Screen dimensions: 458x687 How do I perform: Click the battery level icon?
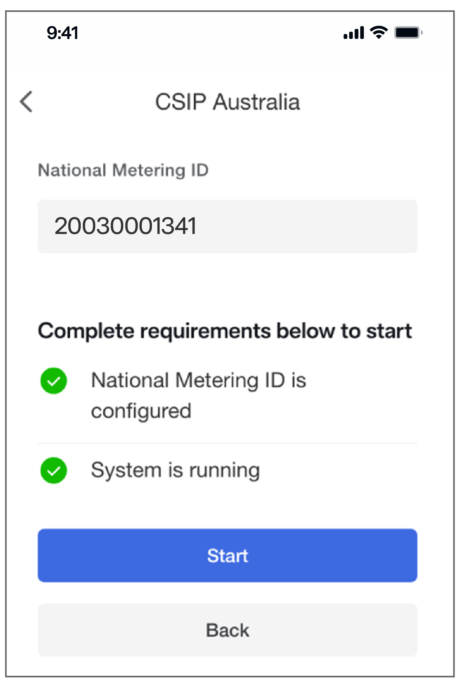tap(408, 33)
